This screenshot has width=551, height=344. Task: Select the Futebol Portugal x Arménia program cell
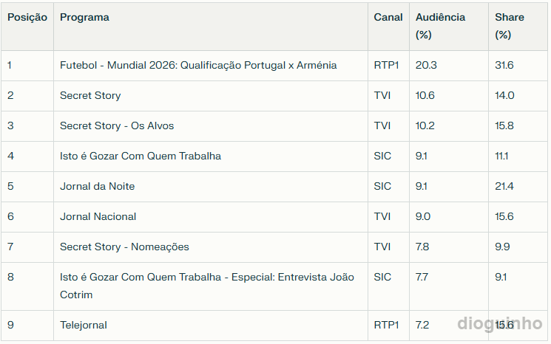click(x=198, y=65)
